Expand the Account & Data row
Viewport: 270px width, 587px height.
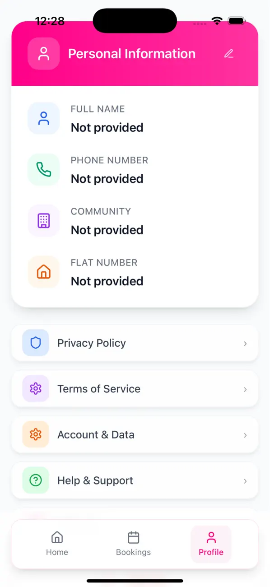click(245, 435)
